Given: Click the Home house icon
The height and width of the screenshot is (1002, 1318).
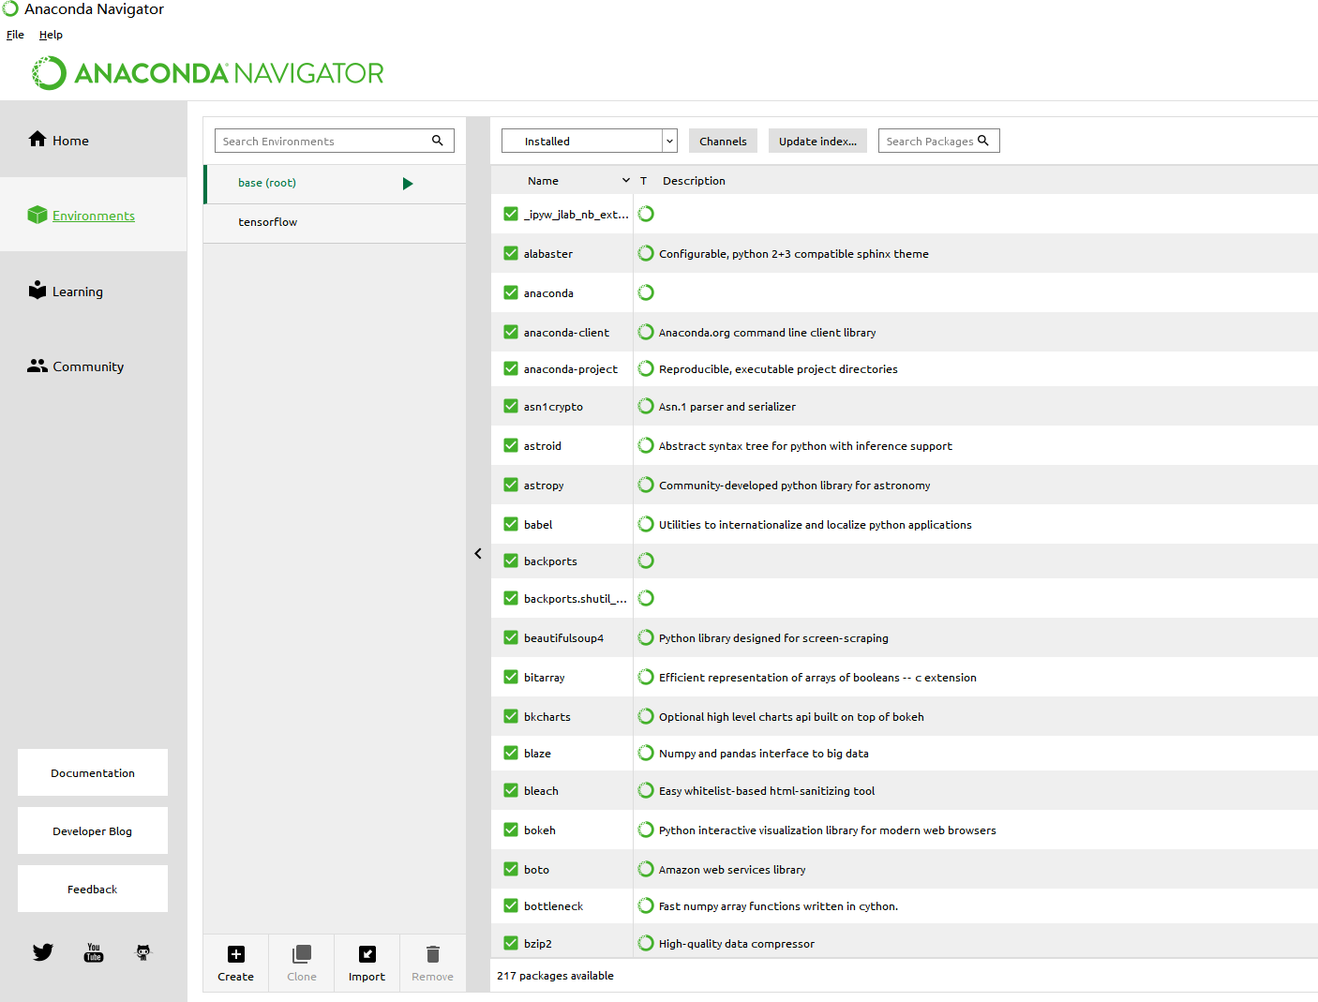Looking at the screenshot, I should coord(37,139).
